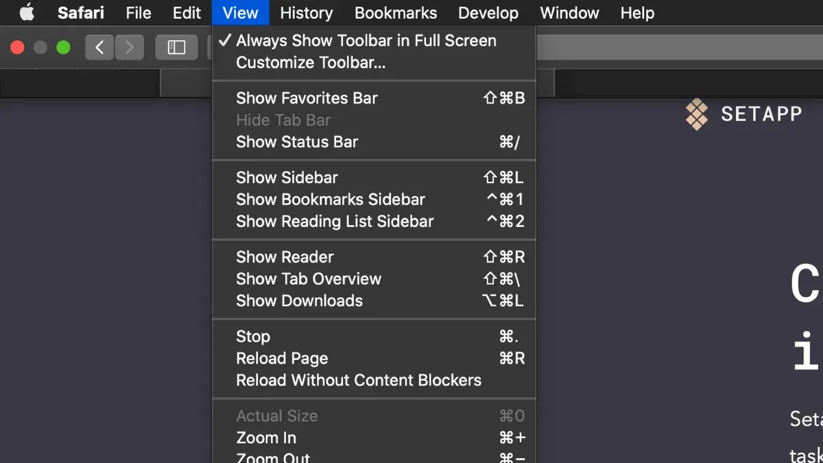Open the Safari application menu
The image size is (823, 463).
click(x=81, y=12)
